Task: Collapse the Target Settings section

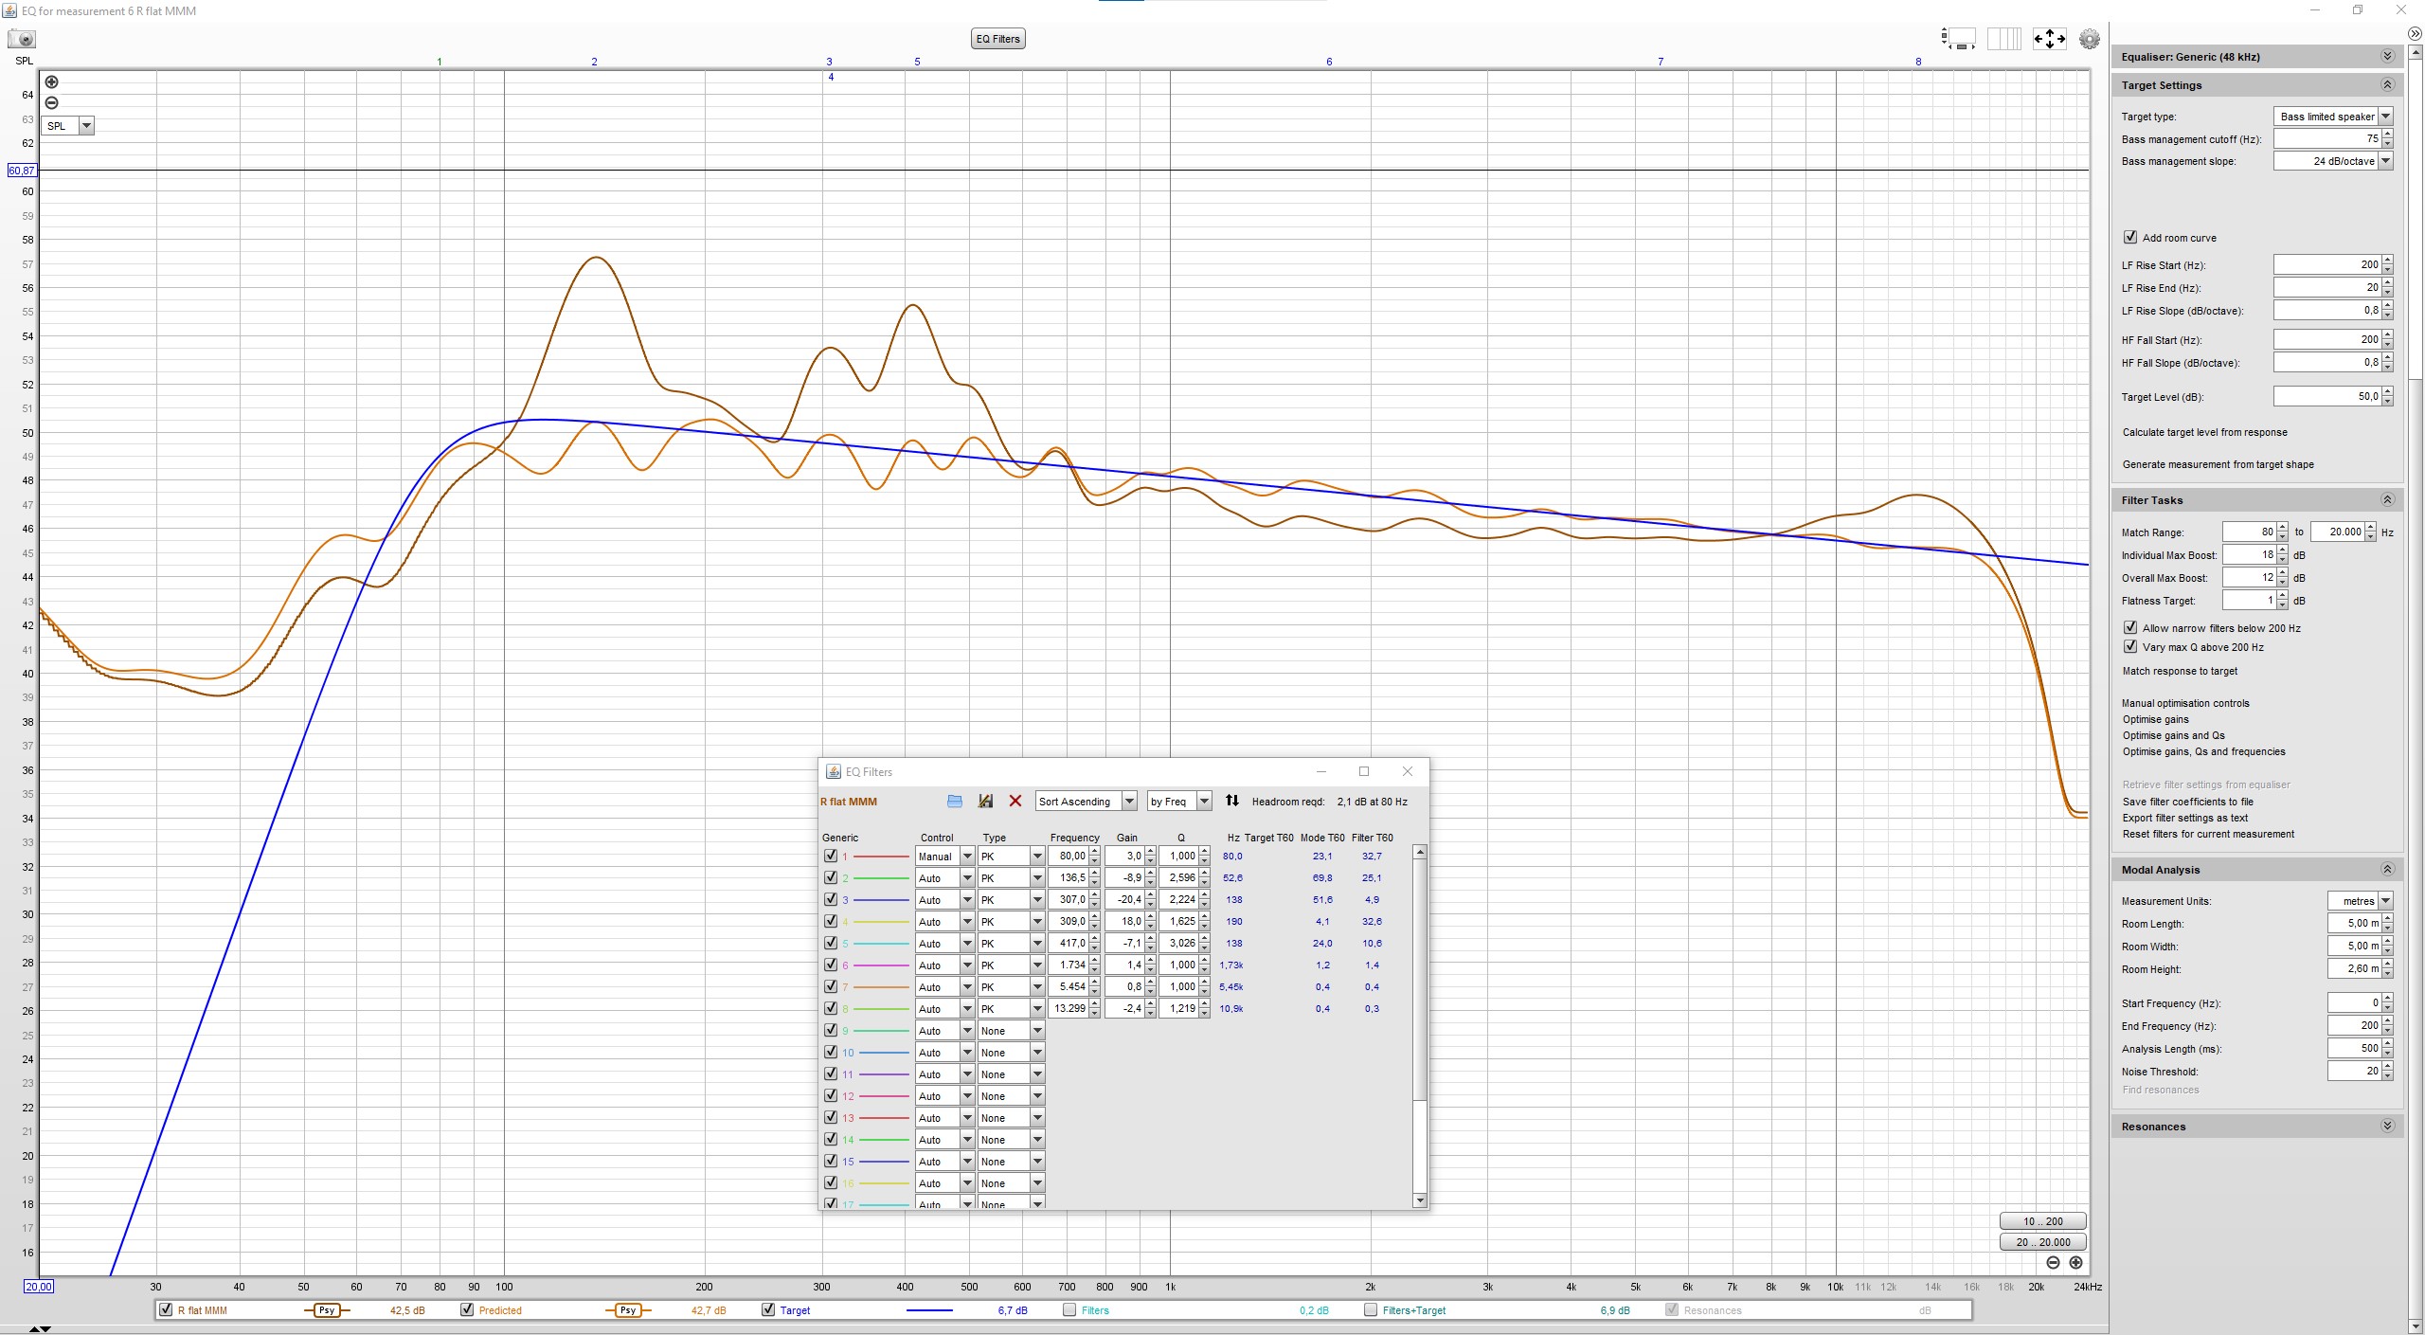Action: 2387,85
